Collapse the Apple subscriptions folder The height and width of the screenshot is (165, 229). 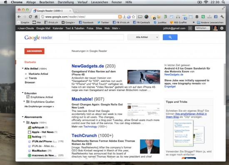[x=24, y=122]
